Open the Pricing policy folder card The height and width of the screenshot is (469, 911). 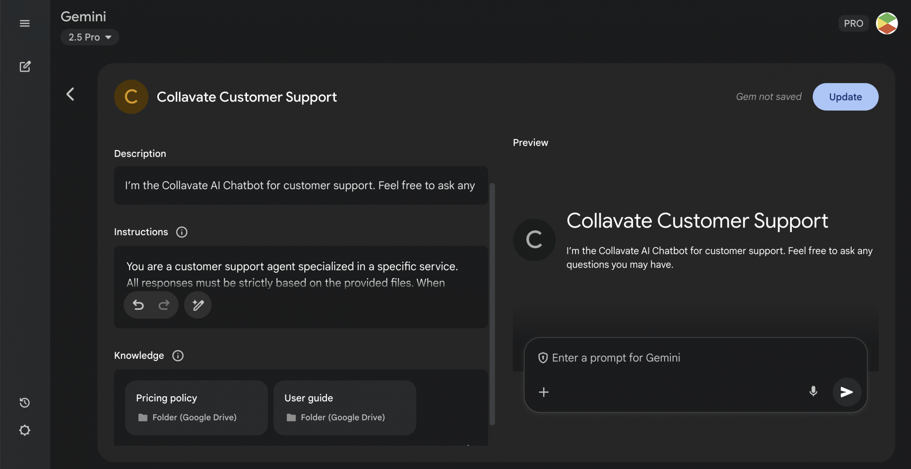coord(196,407)
